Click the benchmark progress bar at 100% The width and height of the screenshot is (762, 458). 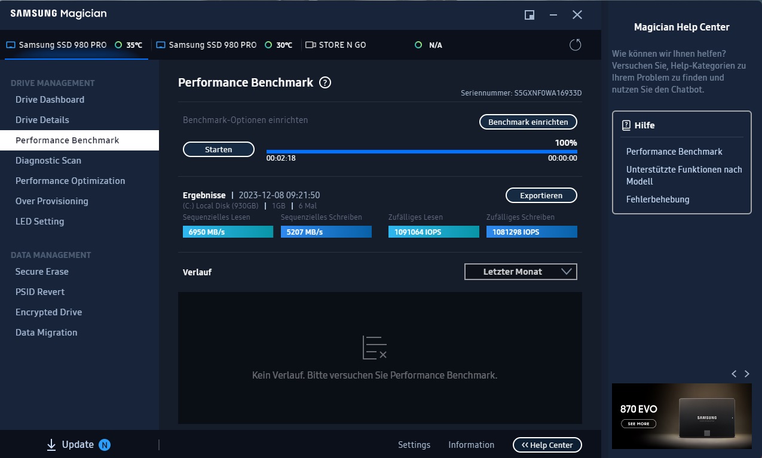[422, 152]
